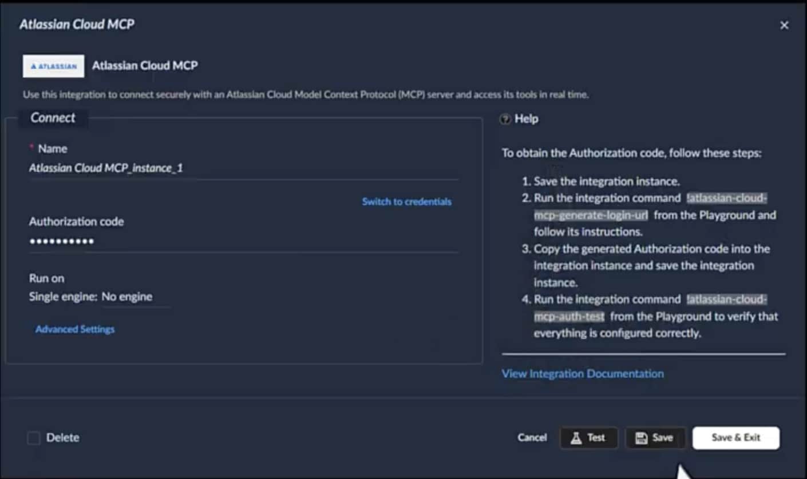Click the Save & Exit button
807x479 pixels.
tap(736, 438)
